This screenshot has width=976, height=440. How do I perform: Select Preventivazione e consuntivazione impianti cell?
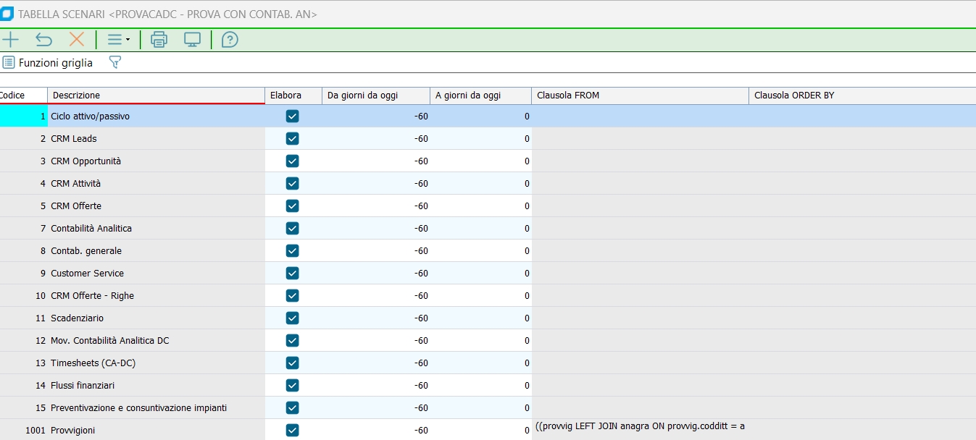click(157, 407)
